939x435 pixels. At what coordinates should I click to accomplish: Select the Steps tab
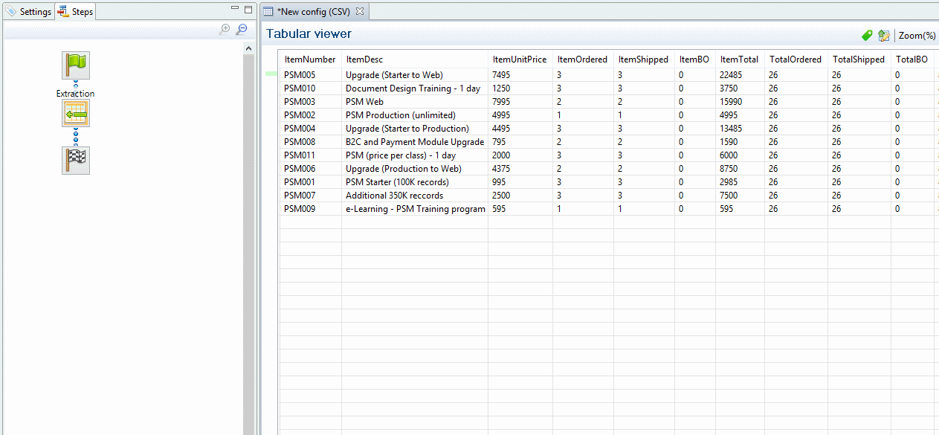coord(76,12)
